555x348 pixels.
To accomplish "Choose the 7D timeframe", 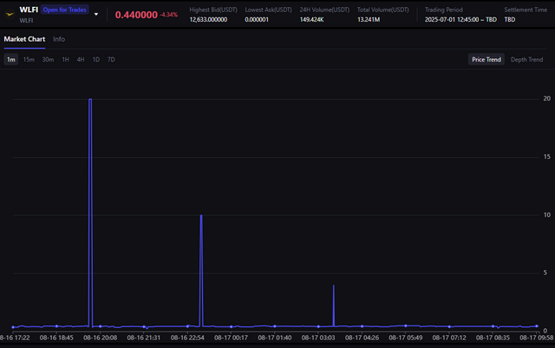I will (111, 60).
